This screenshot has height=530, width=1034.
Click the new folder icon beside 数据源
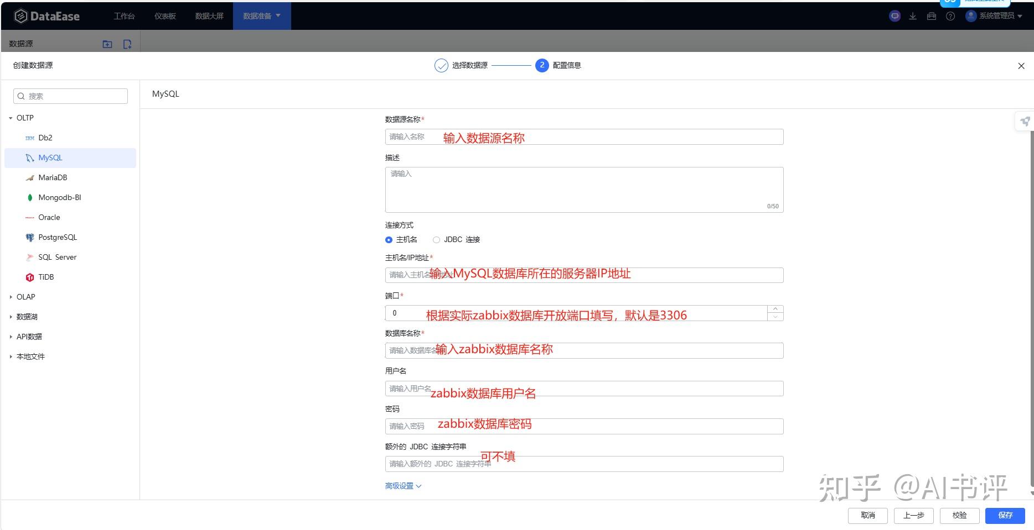pos(107,44)
